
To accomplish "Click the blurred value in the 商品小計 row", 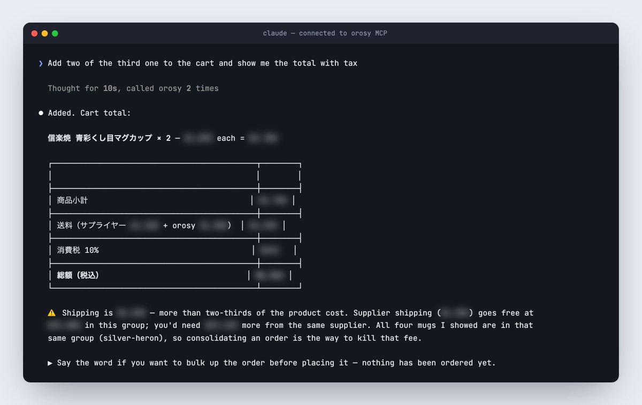I will pyautogui.click(x=274, y=200).
